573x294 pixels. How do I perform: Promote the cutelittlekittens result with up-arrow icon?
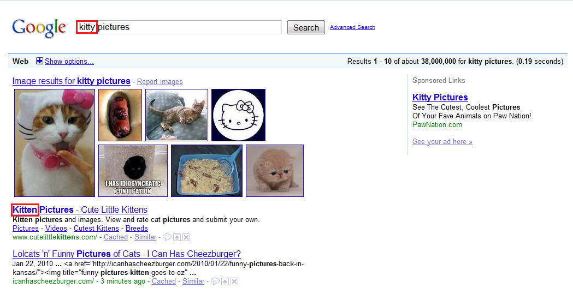click(x=177, y=237)
